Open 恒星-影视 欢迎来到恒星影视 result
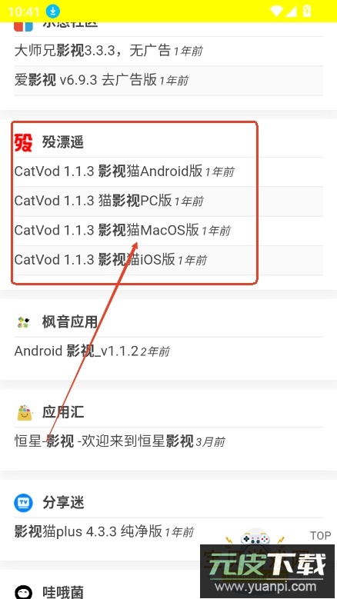The width and height of the screenshot is (337, 599). point(119,441)
